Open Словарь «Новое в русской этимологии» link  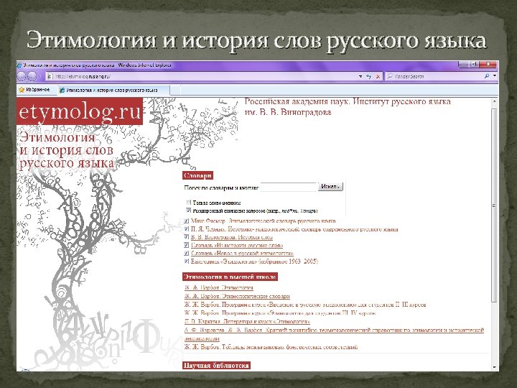pos(242,254)
